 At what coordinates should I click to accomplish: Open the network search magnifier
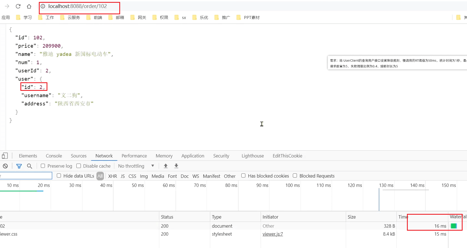29,166
